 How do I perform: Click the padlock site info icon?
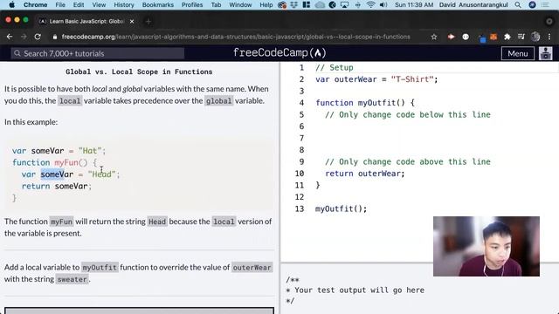coord(54,37)
